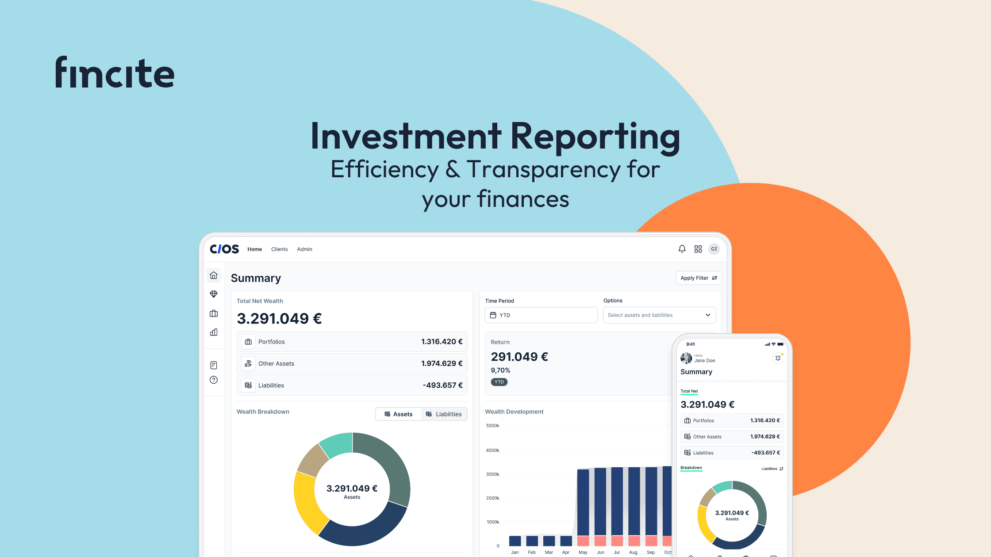991x557 pixels.
Task: Click the 291.049 € Return value
Action: (x=519, y=357)
